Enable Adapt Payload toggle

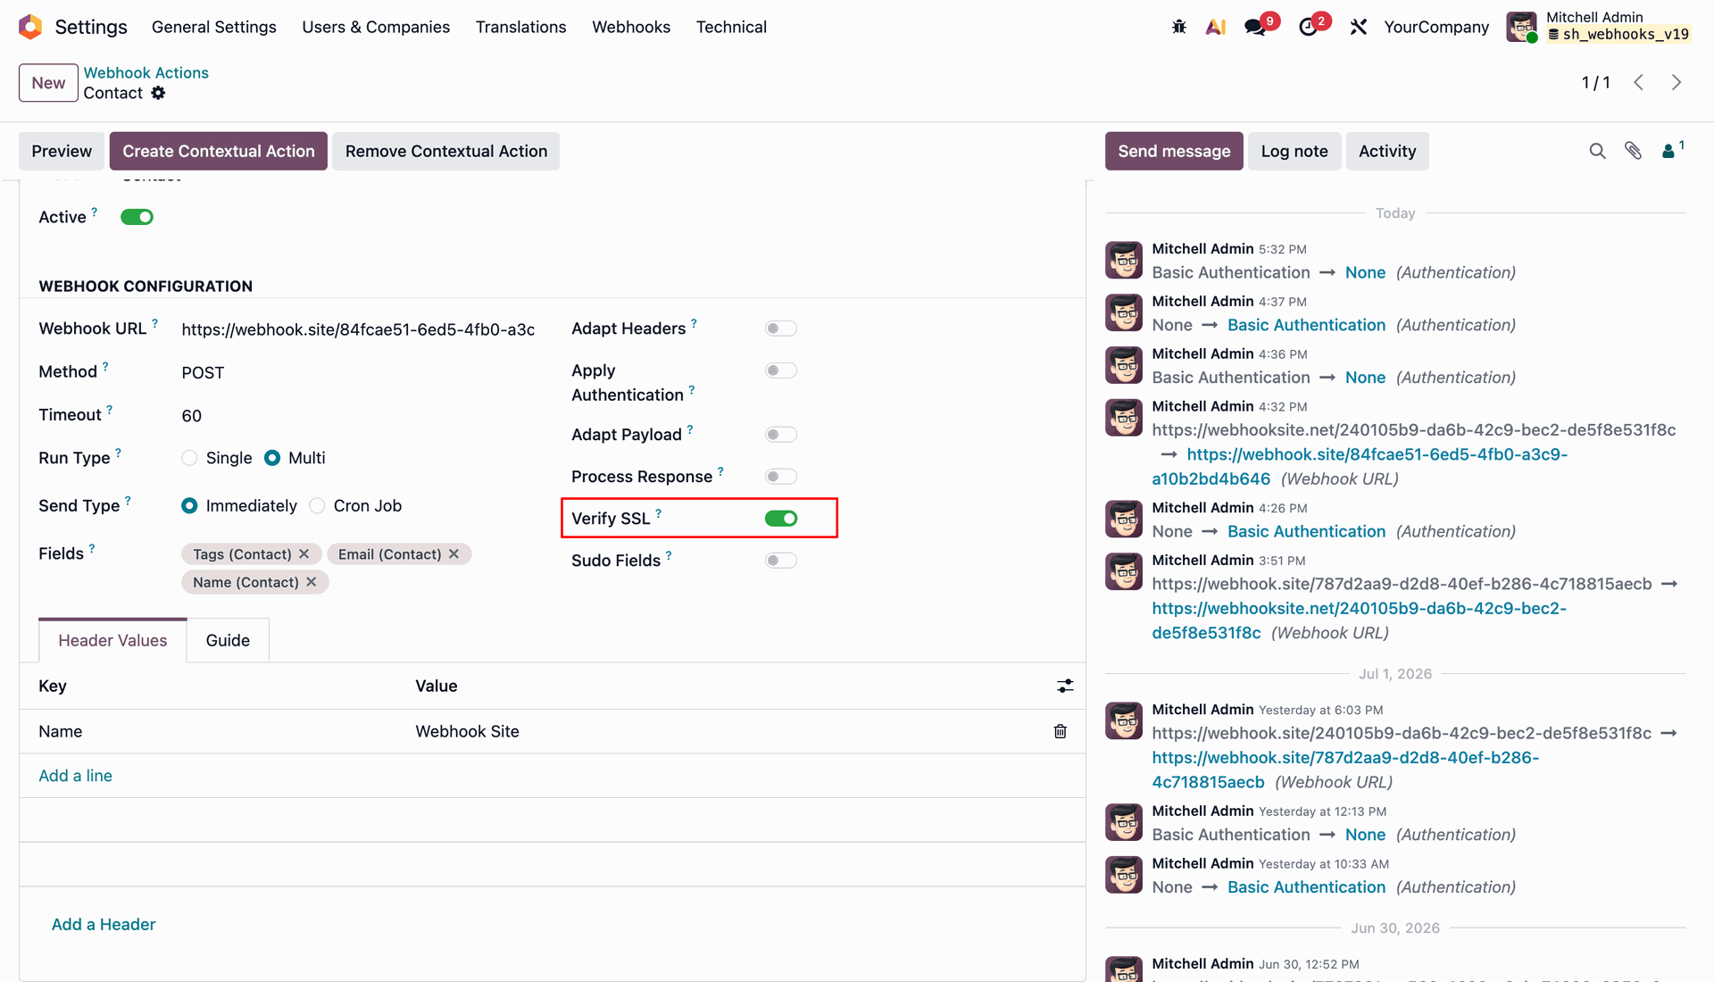click(x=781, y=435)
